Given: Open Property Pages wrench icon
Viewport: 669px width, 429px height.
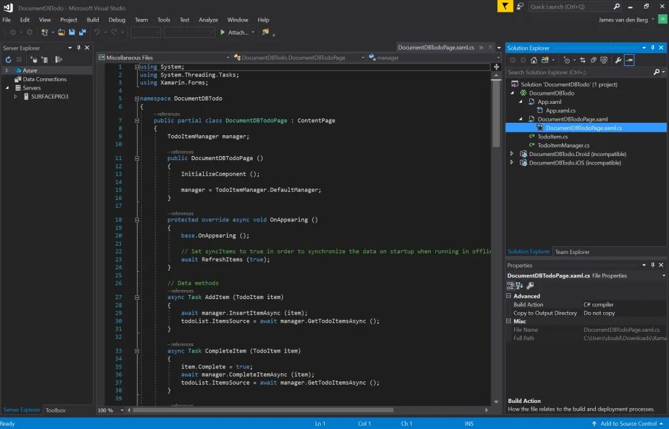Looking at the screenshot, I should [x=530, y=286].
